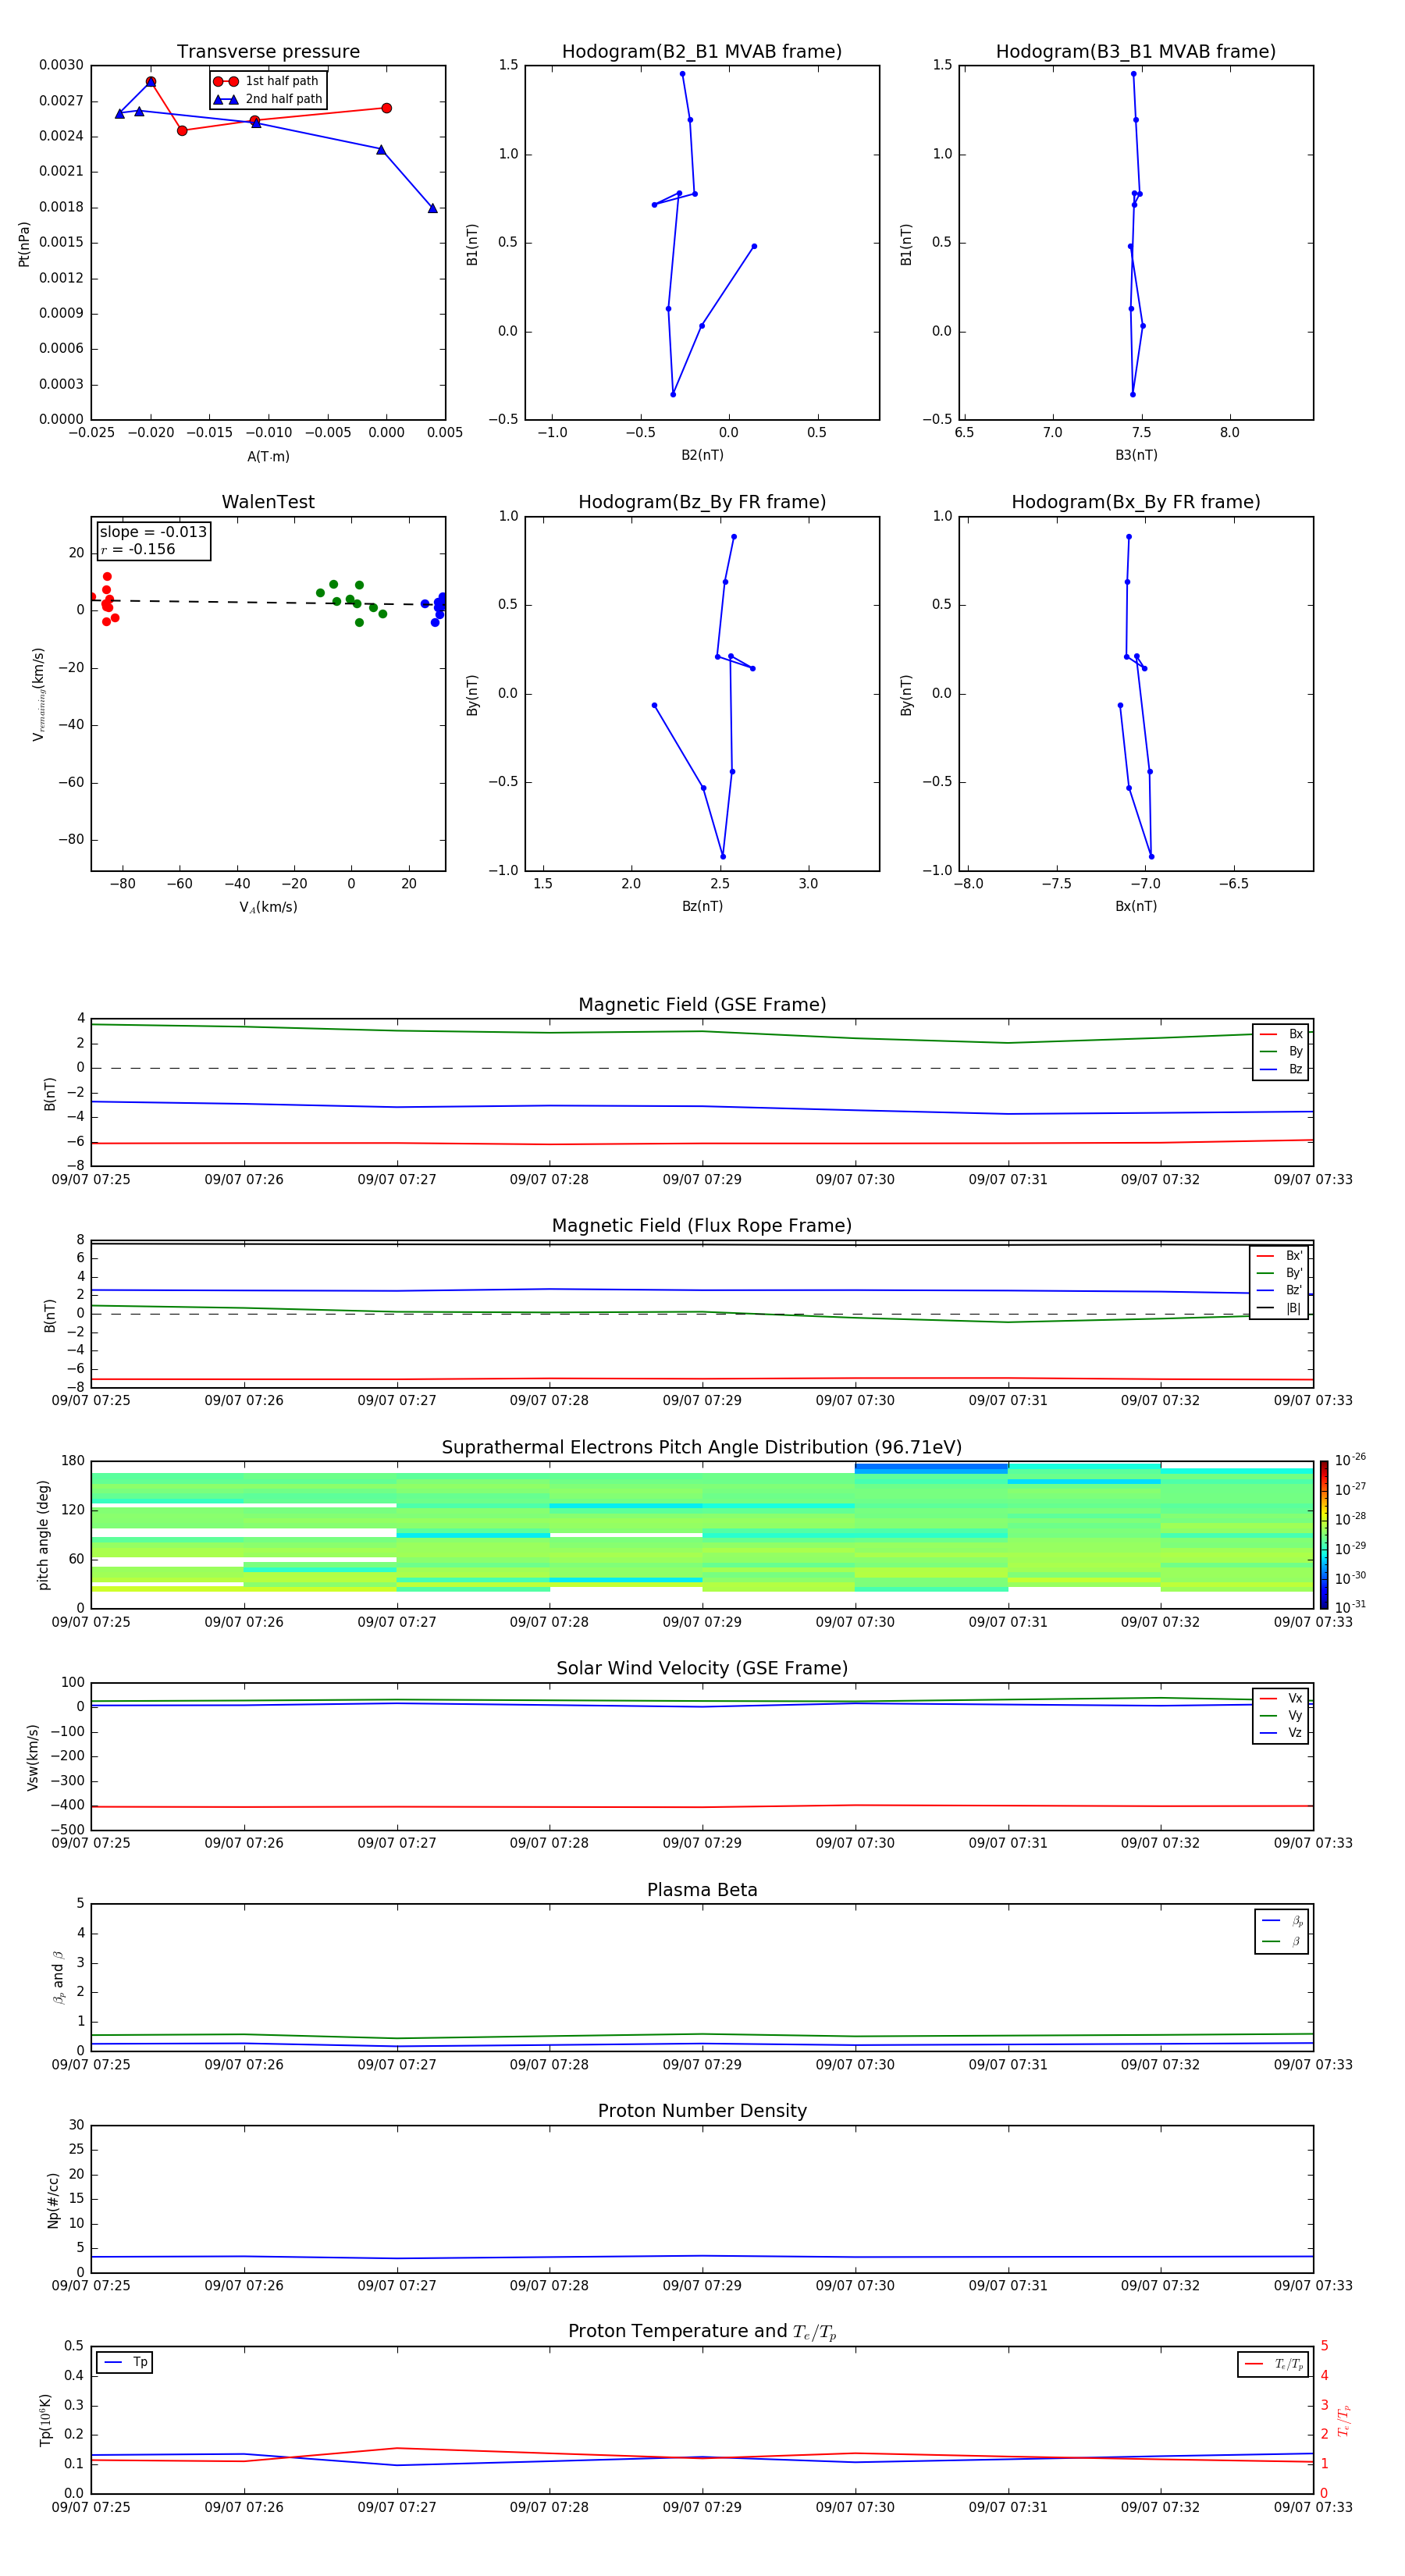
Task: Click the βp entry in Plasma Beta legend
Action: [1282, 1921]
